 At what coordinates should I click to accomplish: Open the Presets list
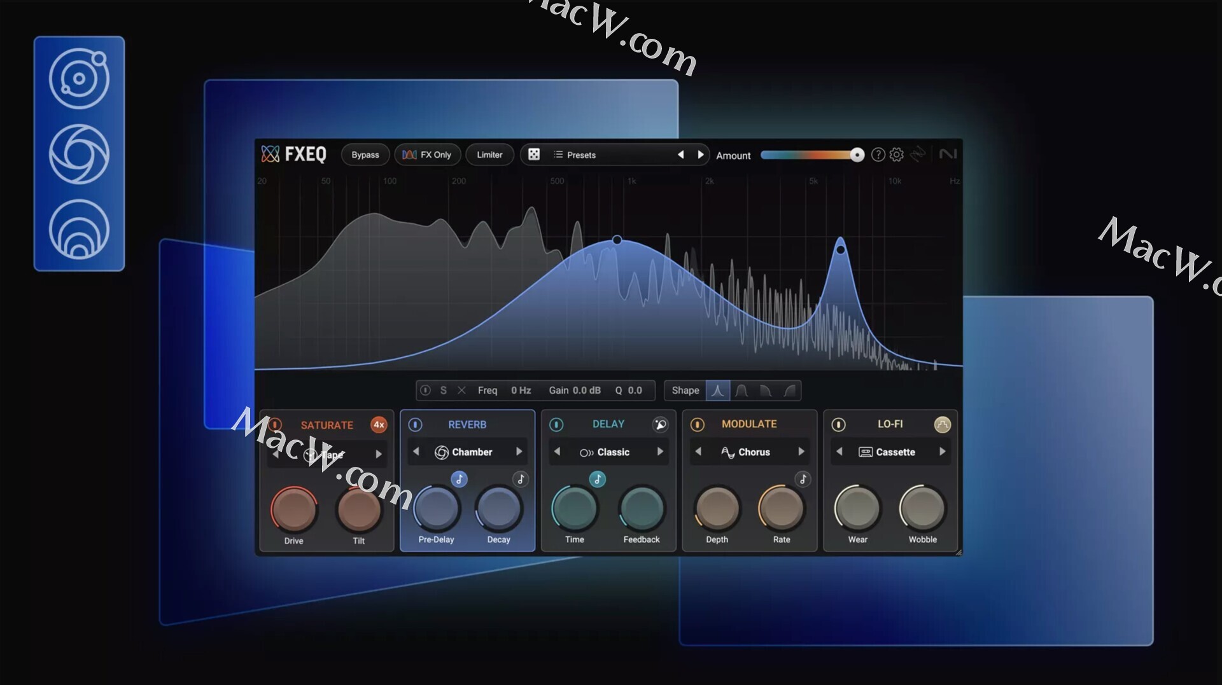click(575, 155)
